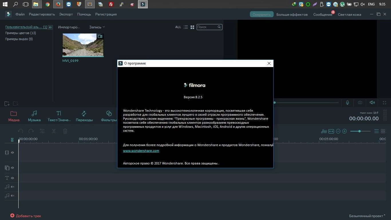Screen dimensions: 391x220
Task: Click the picture-in-picture track icon
Action: 7,168
